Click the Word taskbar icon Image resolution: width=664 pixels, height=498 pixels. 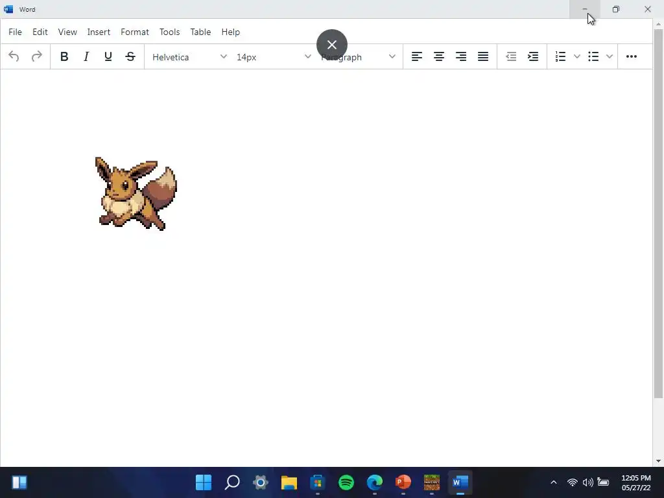click(460, 482)
